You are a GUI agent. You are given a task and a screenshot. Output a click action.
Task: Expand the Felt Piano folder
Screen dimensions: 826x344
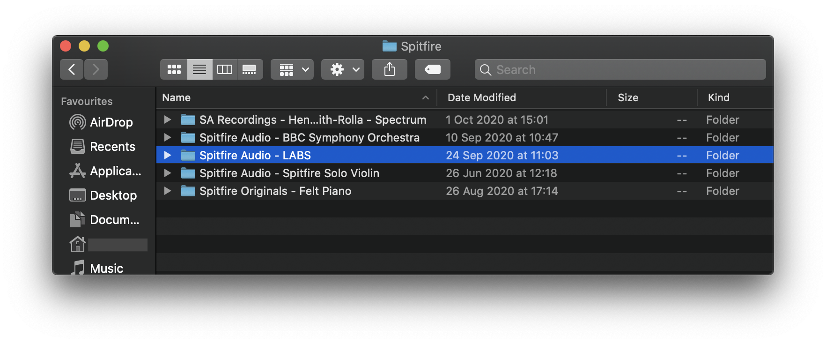(168, 191)
